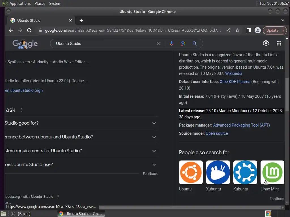The image size is (290, 217).
Task: Select the Ubuntu Studio browser tab
Action: click(41, 20)
